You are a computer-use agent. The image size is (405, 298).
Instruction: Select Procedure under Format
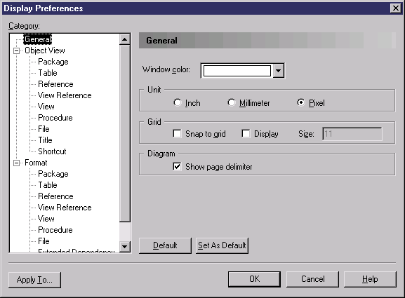55,230
